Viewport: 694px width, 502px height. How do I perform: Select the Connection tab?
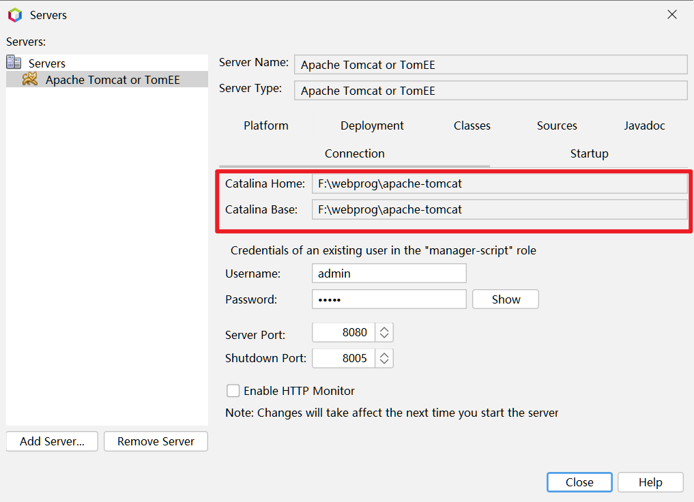click(x=355, y=153)
